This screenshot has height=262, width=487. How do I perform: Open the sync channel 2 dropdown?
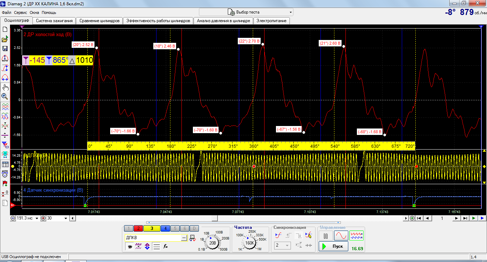(282, 246)
